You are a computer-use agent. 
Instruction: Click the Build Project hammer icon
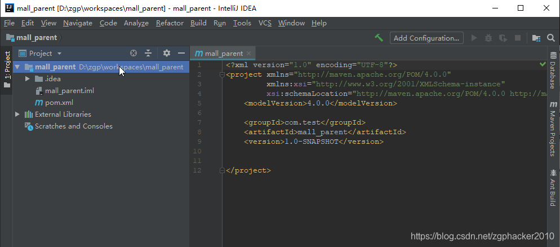pyautogui.click(x=379, y=38)
